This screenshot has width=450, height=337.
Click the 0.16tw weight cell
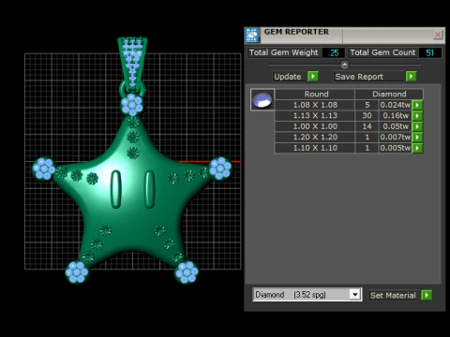(396, 116)
